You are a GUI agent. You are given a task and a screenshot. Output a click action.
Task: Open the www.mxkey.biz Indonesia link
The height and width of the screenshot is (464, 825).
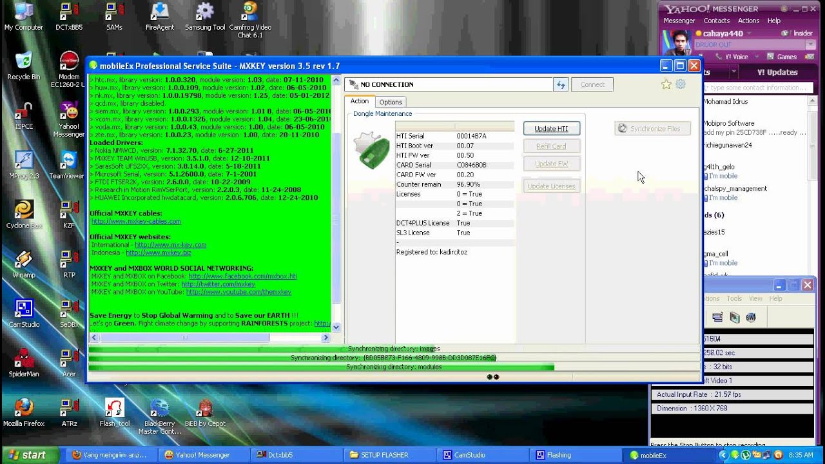tap(159, 253)
